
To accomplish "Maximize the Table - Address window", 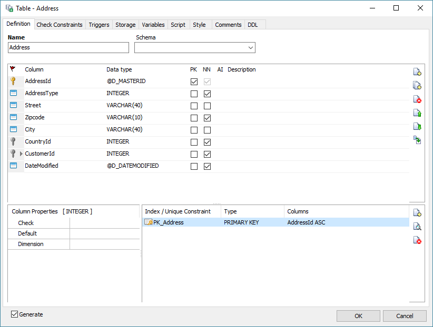I will click(396, 8).
